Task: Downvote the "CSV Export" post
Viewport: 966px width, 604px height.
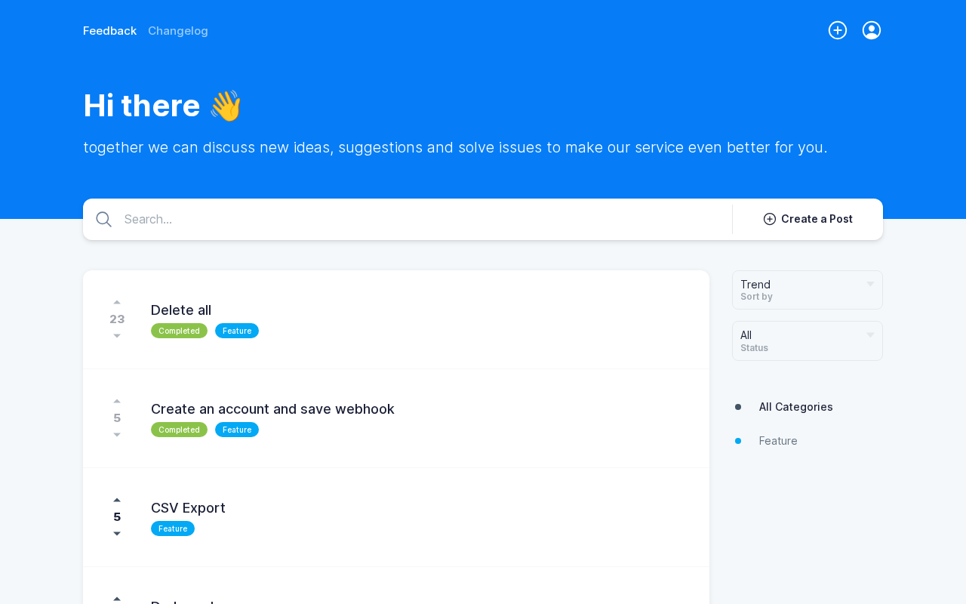Action: [x=117, y=534]
